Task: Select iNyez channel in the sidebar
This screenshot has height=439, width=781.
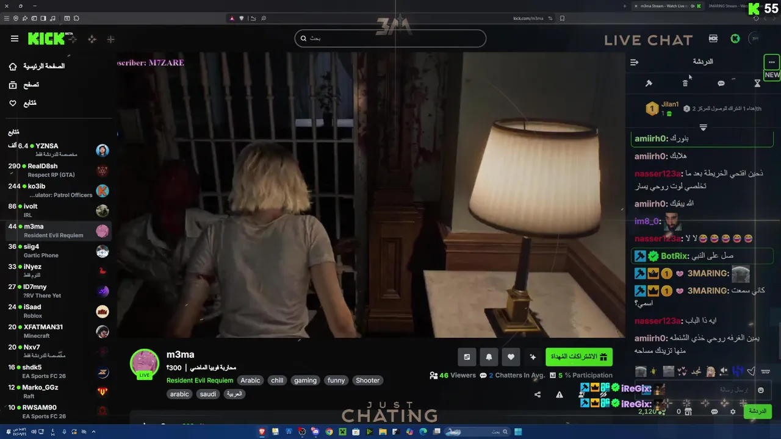Action: click(x=58, y=270)
